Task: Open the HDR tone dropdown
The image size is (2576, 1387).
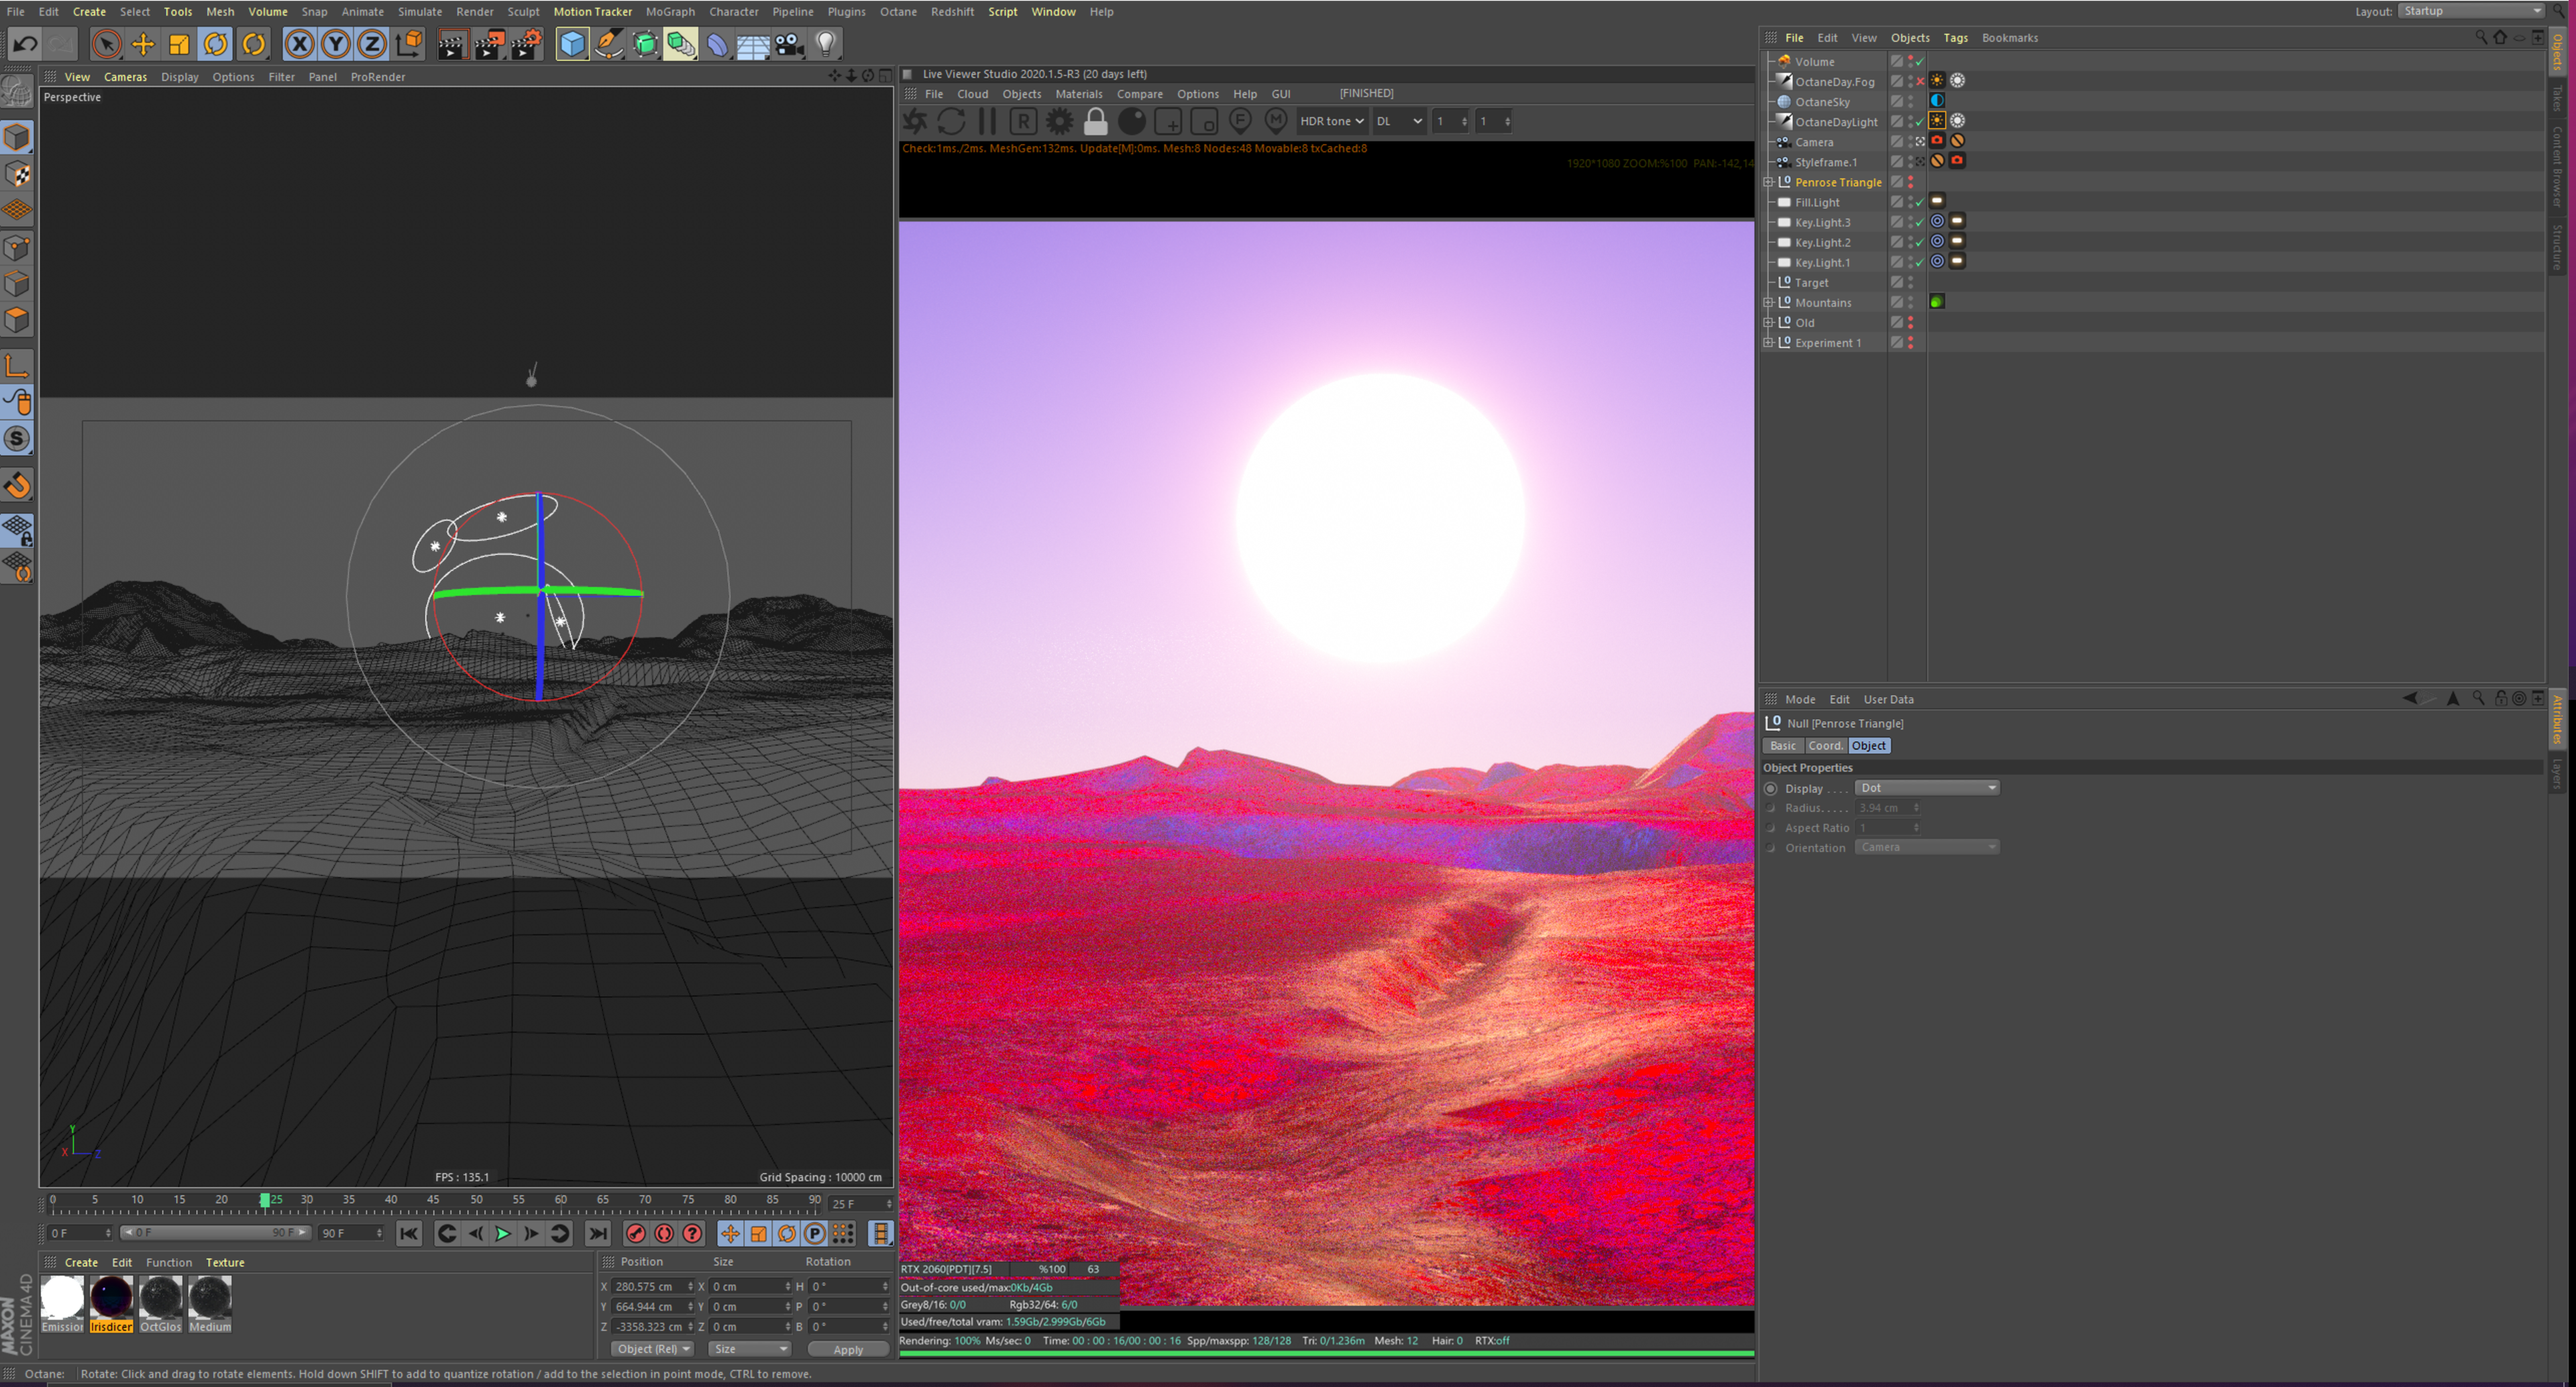Action: pyautogui.click(x=1331, y=121)
